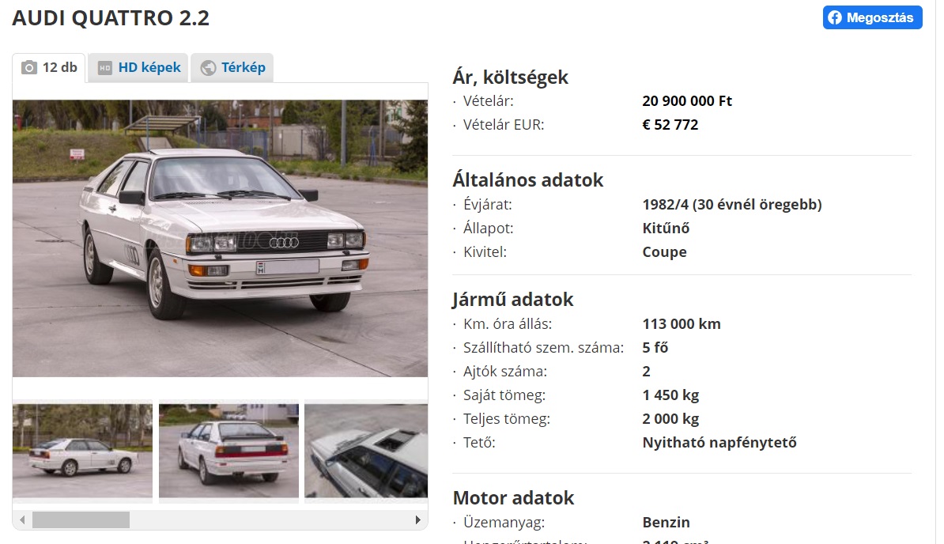Select the side-view car thumbnail

click(x=82, y=451)
